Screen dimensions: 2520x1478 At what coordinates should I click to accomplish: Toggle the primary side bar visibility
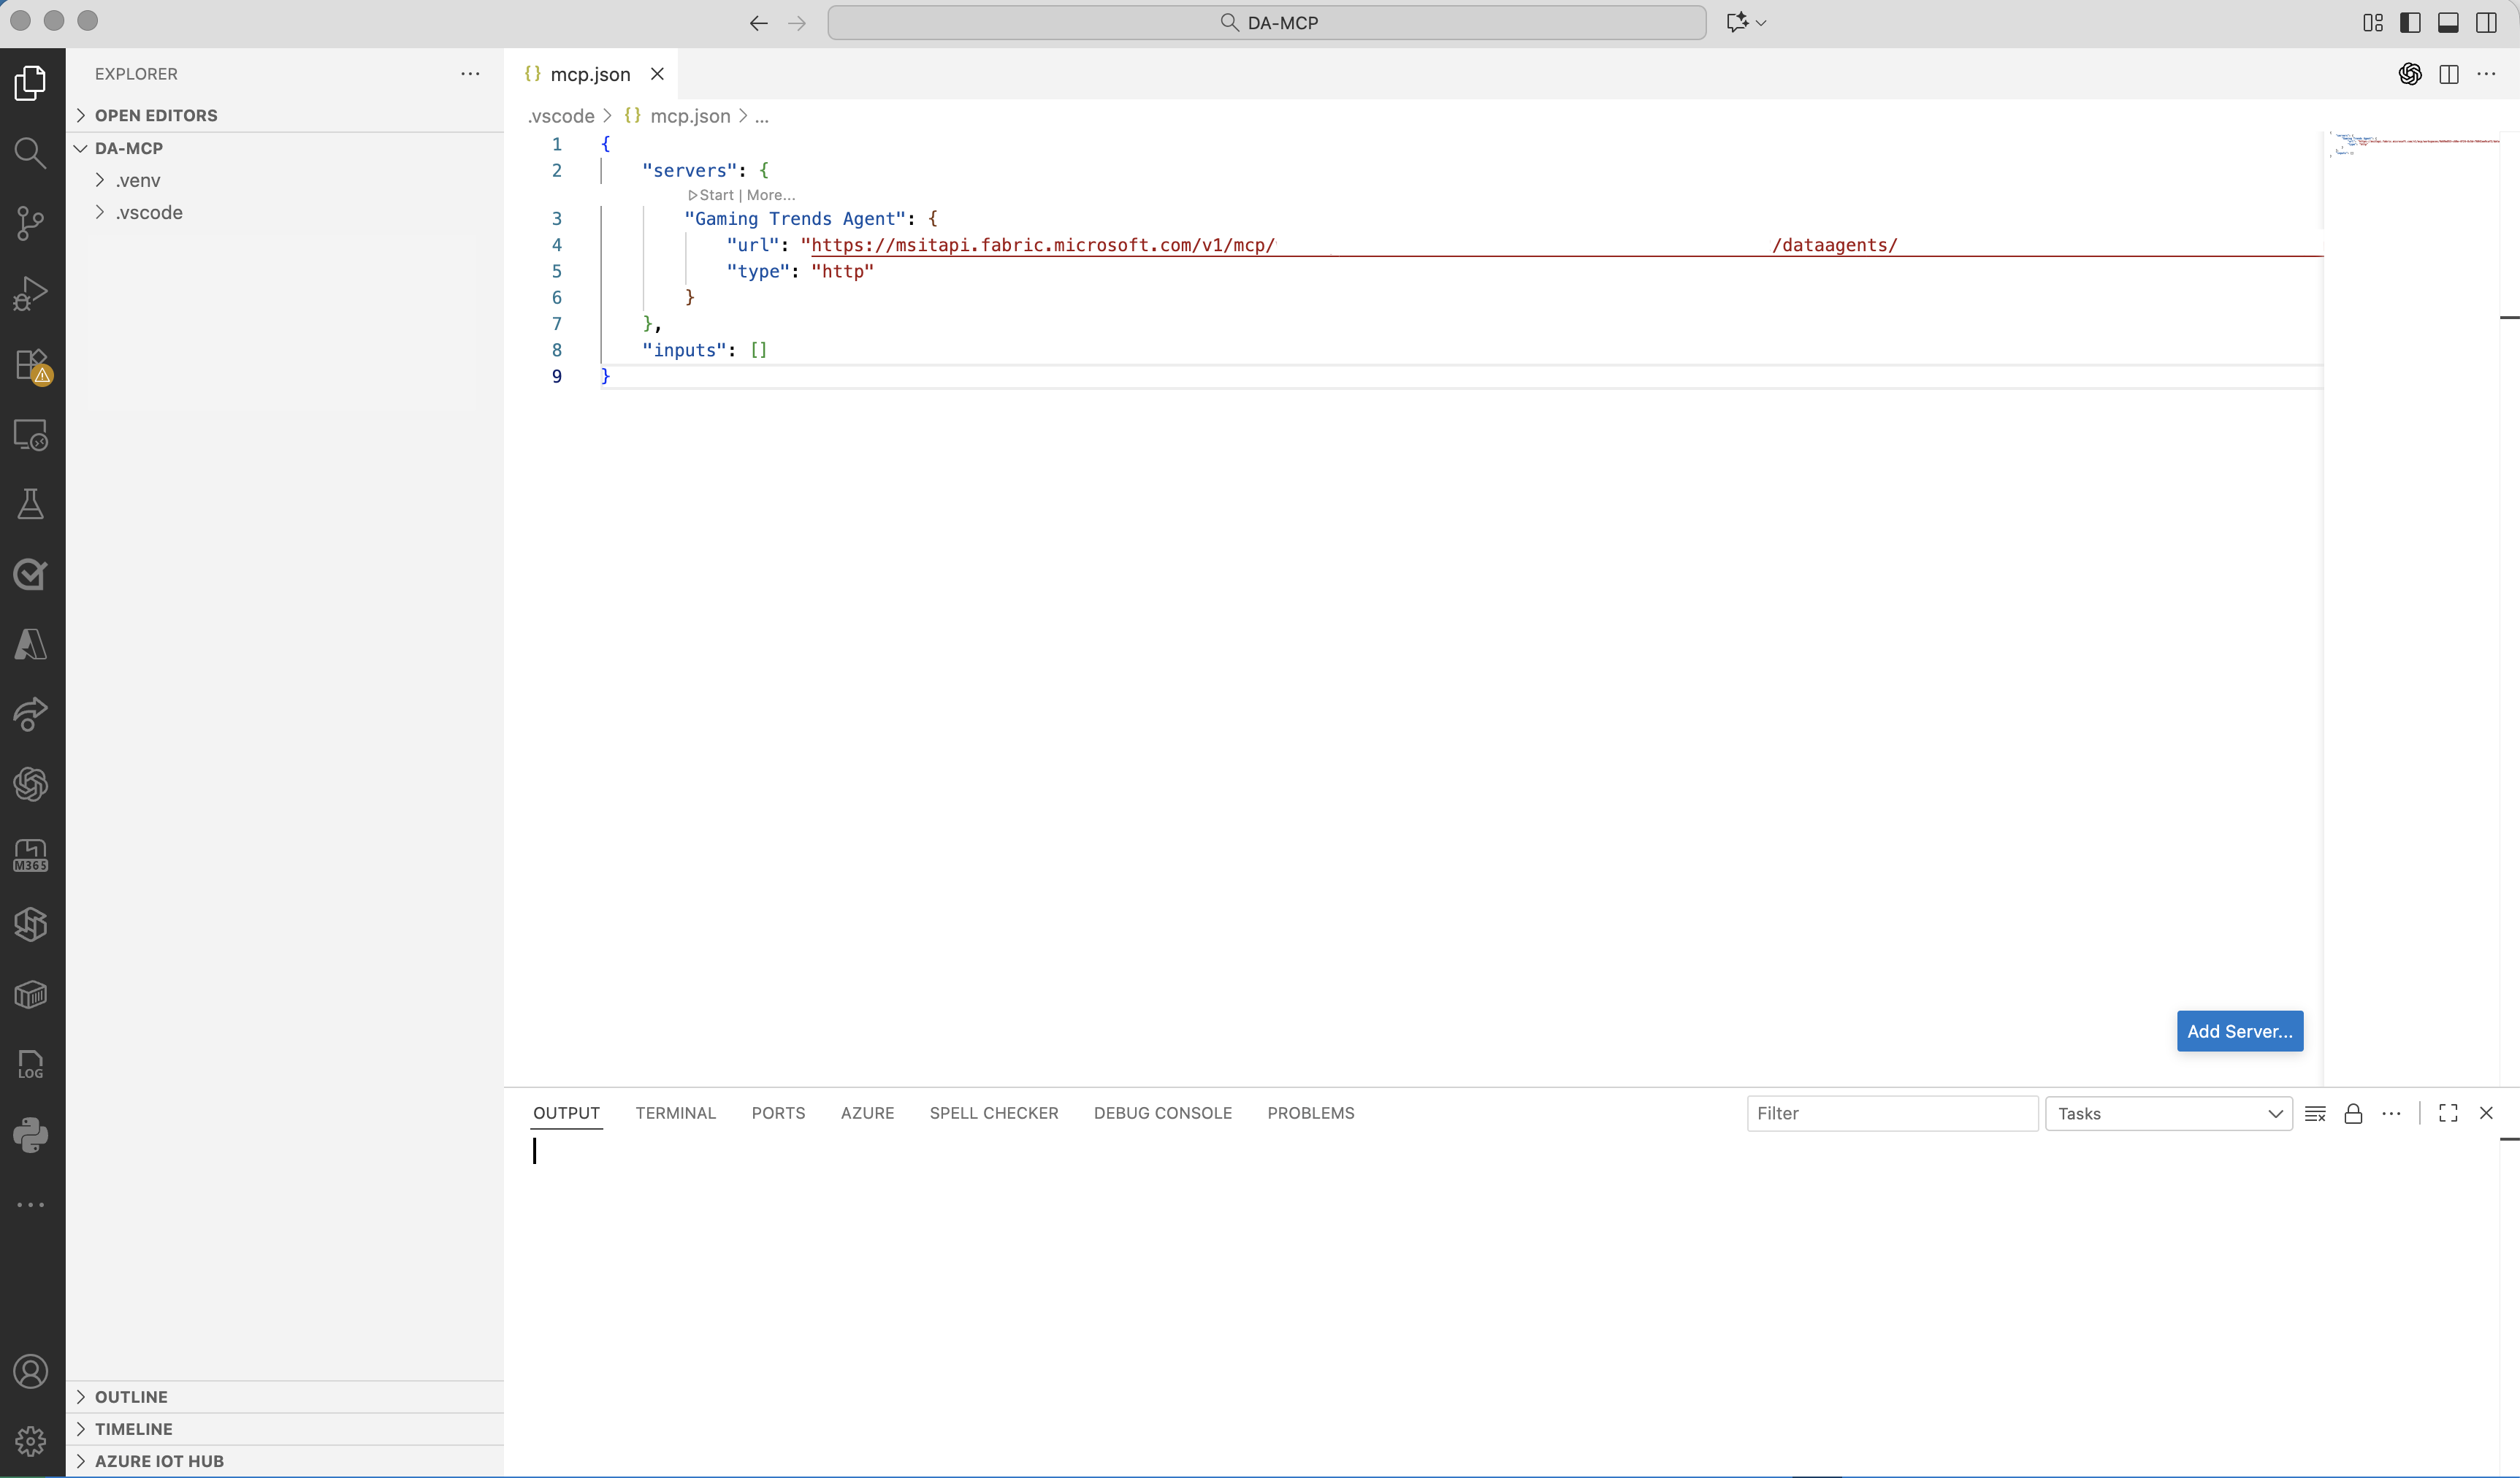pos(2410,22)
